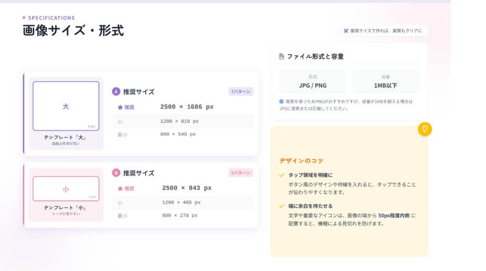Click the small template preview box 小

point(66,189)
